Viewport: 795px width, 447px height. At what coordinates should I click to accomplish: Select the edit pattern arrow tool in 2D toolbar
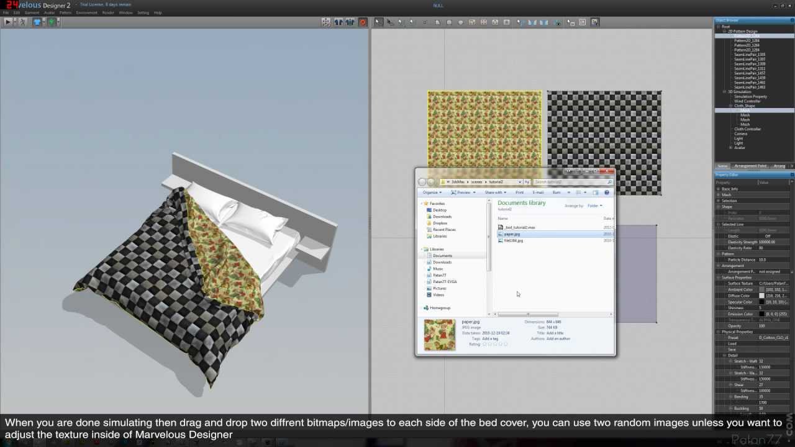click(x=389, y=22)
